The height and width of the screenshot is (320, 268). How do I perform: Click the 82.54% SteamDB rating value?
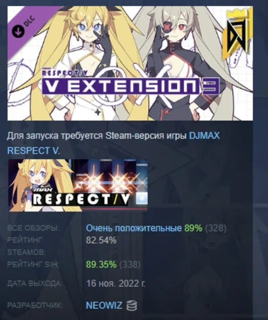click(101, 240)
